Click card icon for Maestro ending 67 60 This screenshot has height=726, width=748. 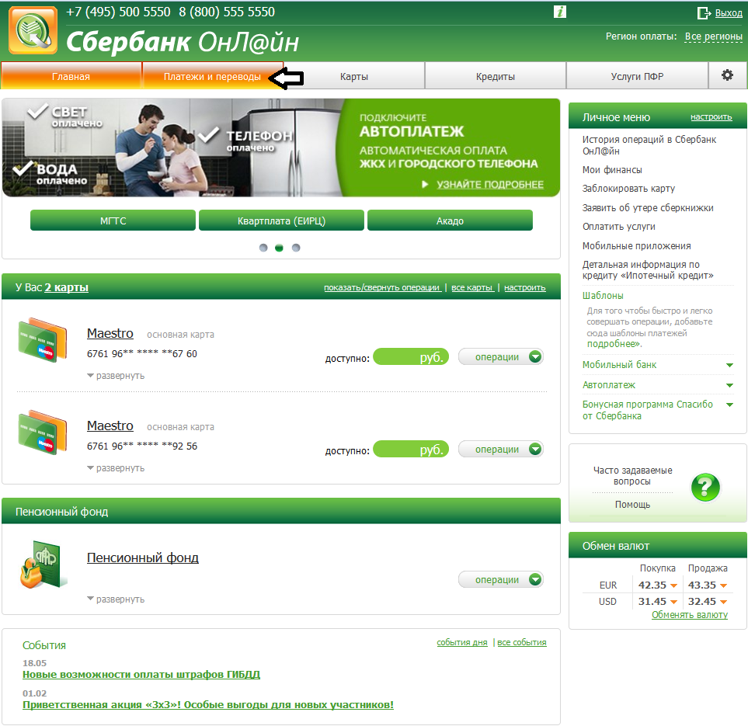(43, 340)
